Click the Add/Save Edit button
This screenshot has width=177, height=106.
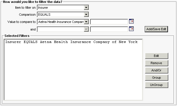[156, 29]
